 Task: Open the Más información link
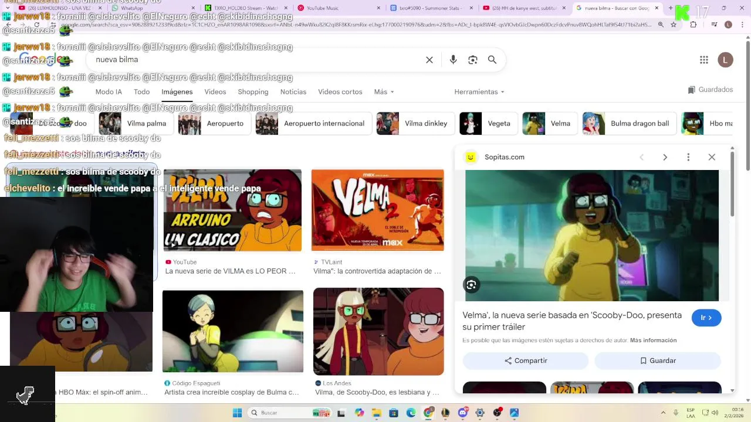coord(653,341)
